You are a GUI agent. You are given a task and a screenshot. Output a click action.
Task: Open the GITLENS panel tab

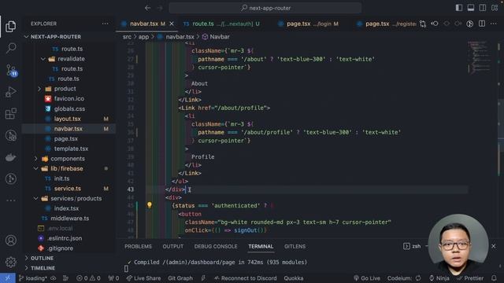tap(295, 246)
